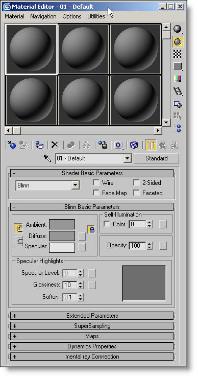Open the material name dropdown arrow
The height and width of the screenshot is (378, 198).
coord(127,158)
